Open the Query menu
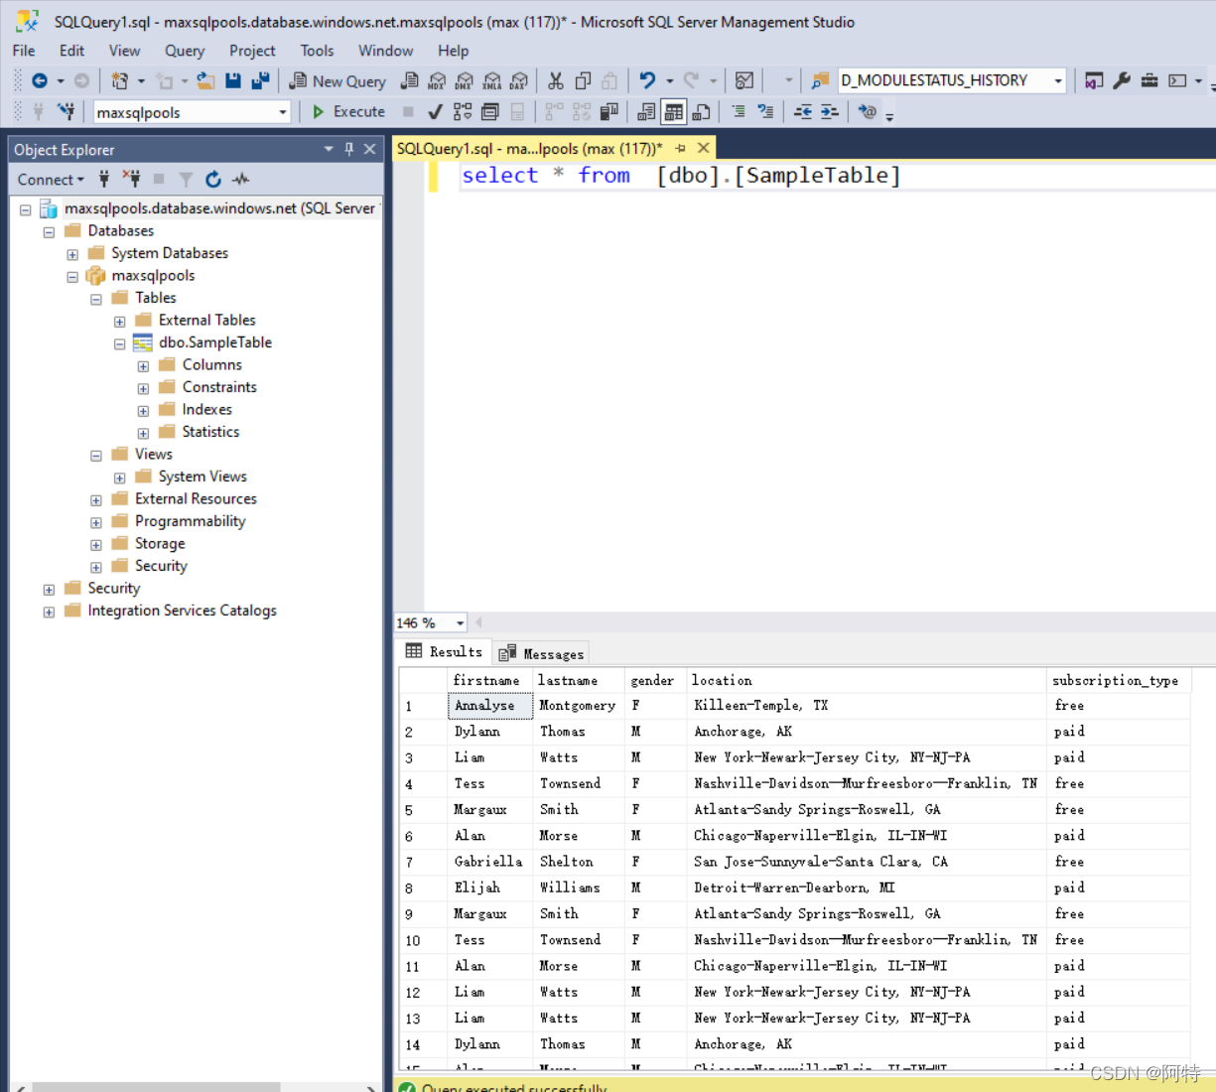The height and width of the screenshot is (1092, 1216). click(x=185, y=51)
